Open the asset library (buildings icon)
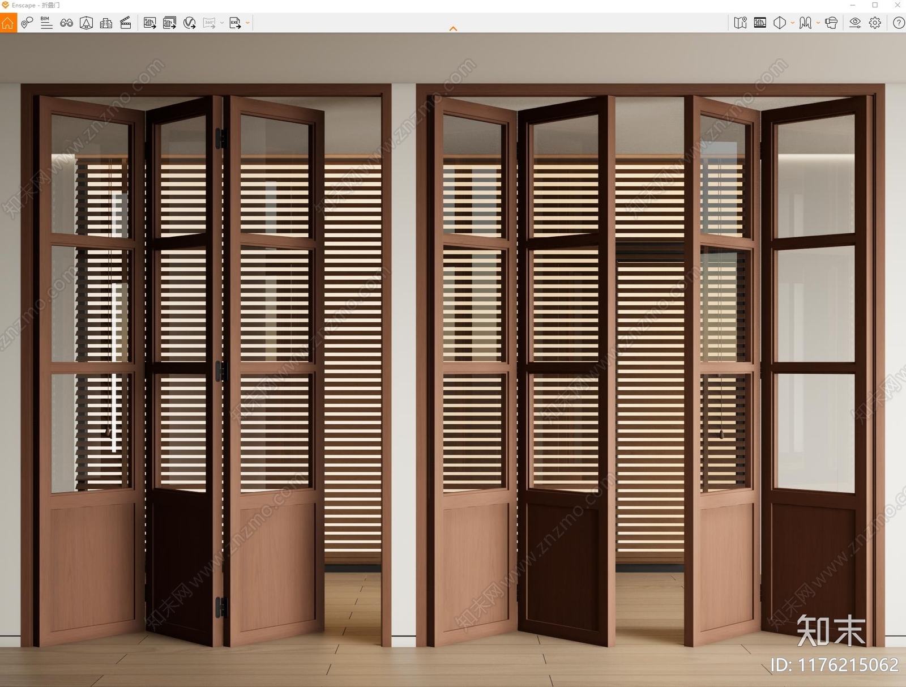This screenshot has width=906, height=687. 106,23
